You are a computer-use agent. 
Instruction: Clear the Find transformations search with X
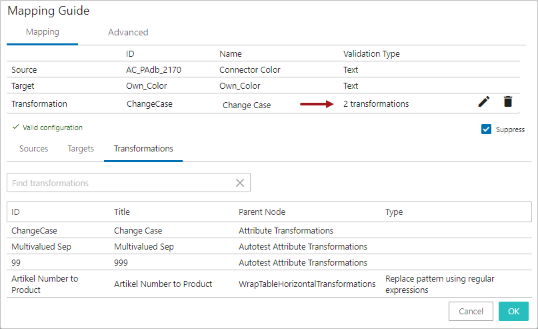coord(240,183)
